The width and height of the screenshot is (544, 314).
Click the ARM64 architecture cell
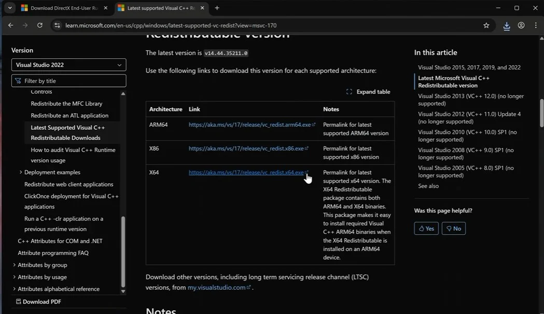[158, 125]
